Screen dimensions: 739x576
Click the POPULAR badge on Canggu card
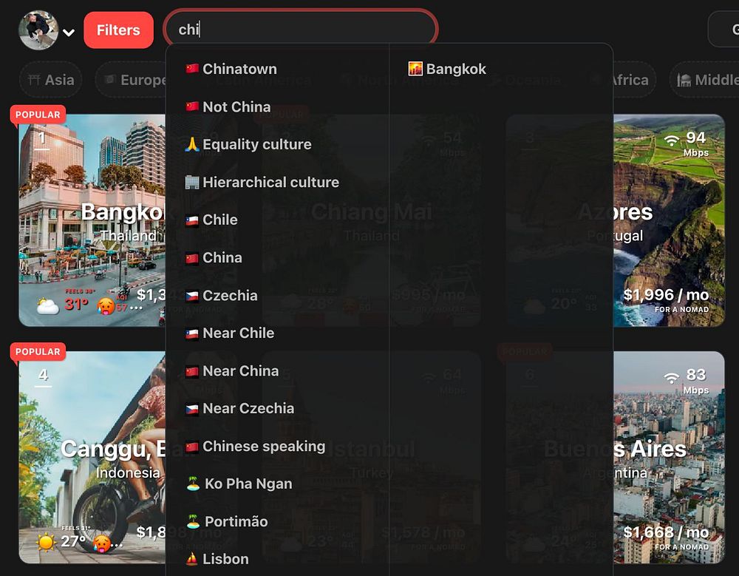[x=38, y=351]
